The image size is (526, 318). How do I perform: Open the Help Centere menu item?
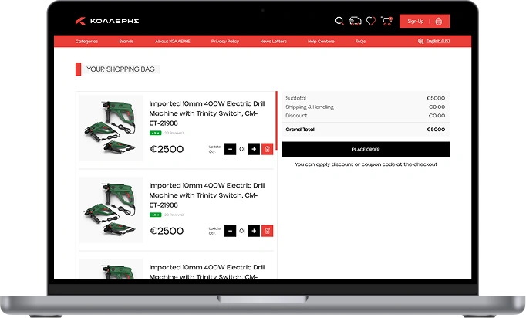pyautogui.click(x=321, y=42)
